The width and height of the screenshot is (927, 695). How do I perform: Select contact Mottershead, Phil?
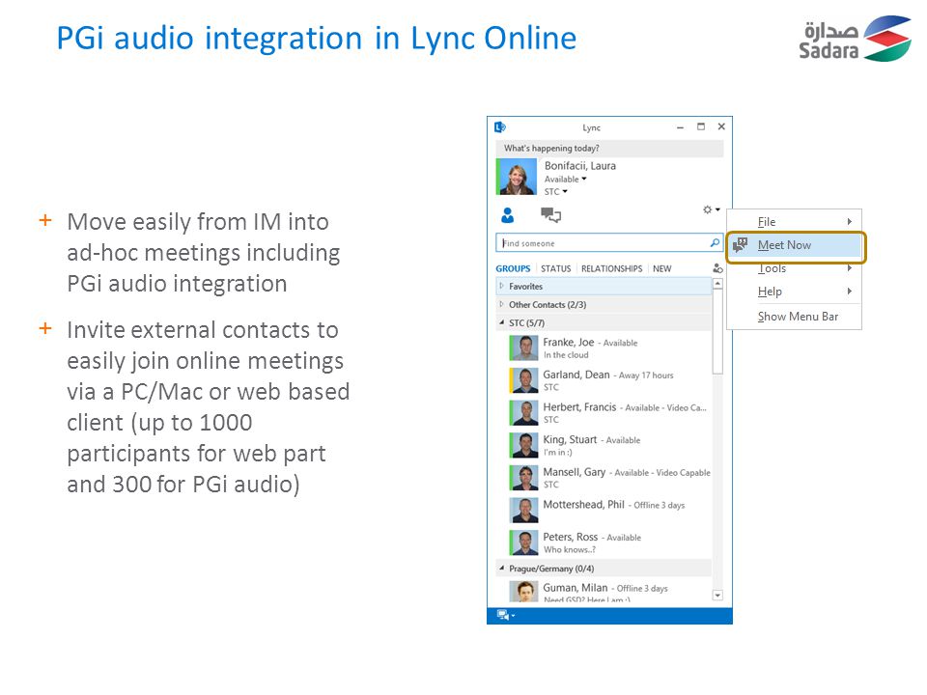(604, 511)
